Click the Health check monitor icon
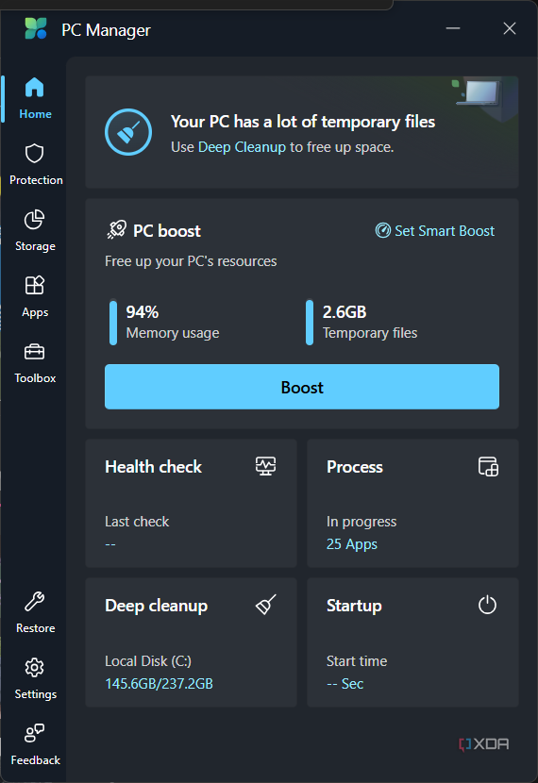The width and height of the screenshot is (538, 783). 266,466
